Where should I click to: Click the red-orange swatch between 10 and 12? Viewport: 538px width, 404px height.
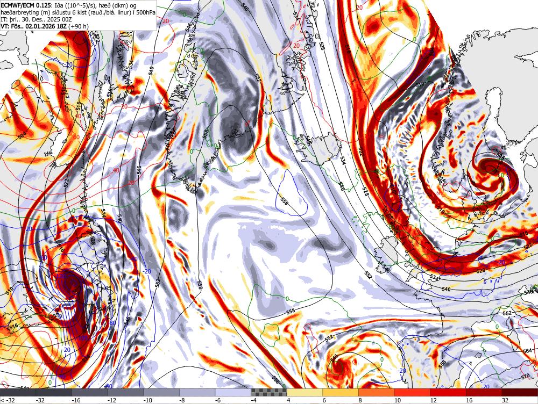[413, 392]
